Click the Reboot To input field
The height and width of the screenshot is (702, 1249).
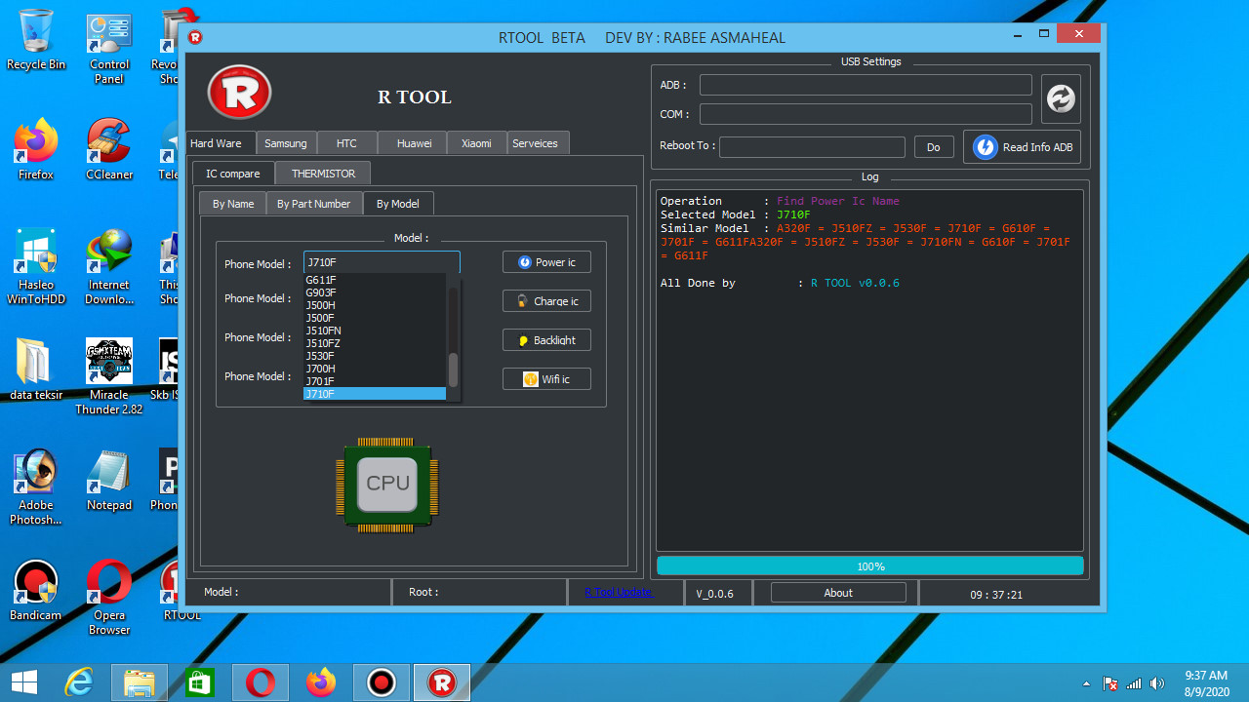tap(812, 147)
